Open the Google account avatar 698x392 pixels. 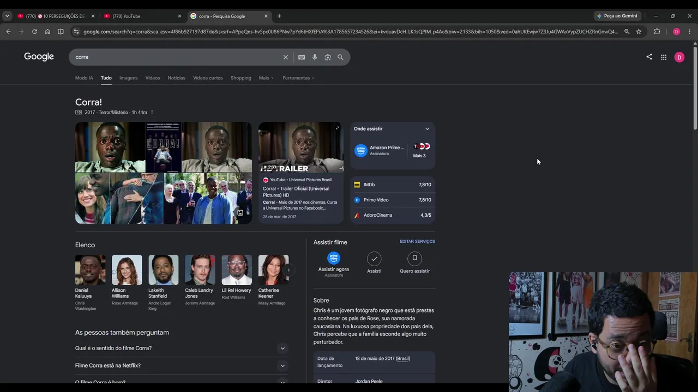pyautogui.click(x=679, y=57)
